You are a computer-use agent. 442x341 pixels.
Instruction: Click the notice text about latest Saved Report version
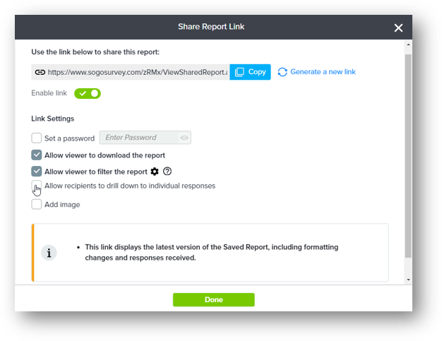point(211,252)
